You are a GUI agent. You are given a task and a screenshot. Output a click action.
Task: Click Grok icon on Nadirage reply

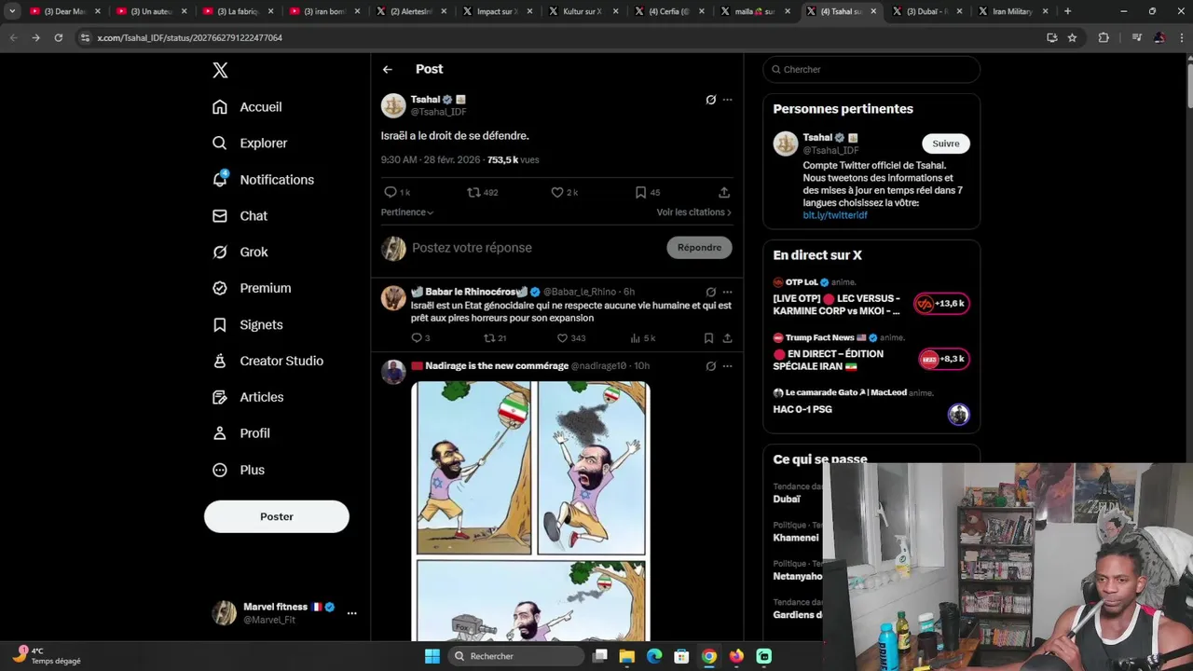pyautogui.click(x=710, y=366)
